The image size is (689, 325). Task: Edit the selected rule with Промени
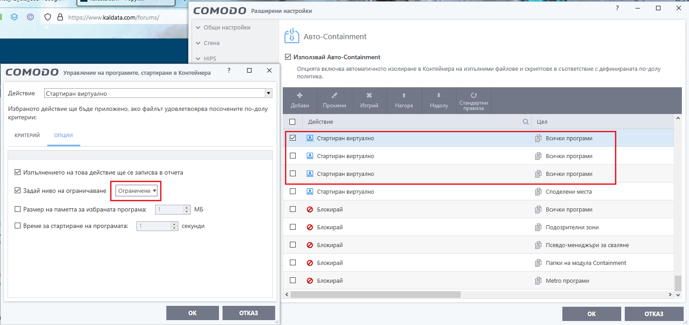coord(334,100)
